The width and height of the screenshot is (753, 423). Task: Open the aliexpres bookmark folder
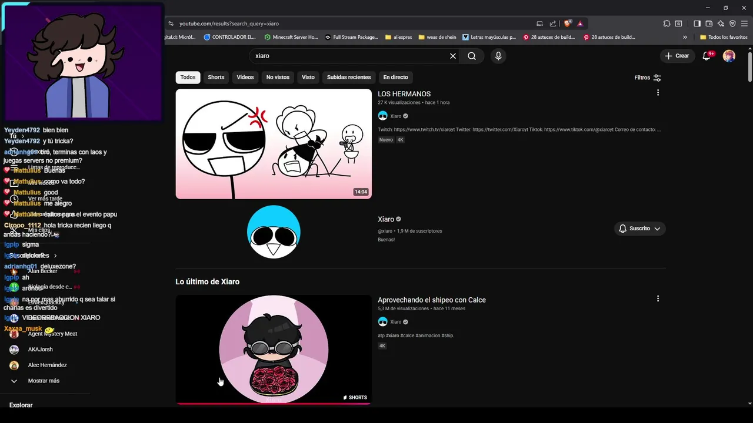point(398,37)
